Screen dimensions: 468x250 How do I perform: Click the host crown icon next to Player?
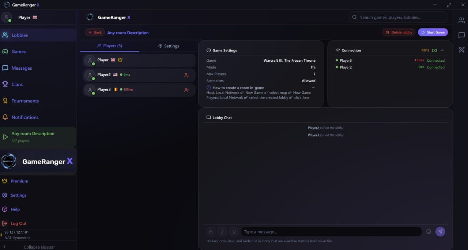pyautogui.click(x=120, y=60)
